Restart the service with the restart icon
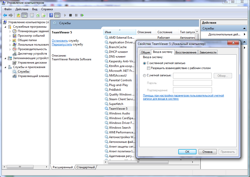 click(82, 15)
